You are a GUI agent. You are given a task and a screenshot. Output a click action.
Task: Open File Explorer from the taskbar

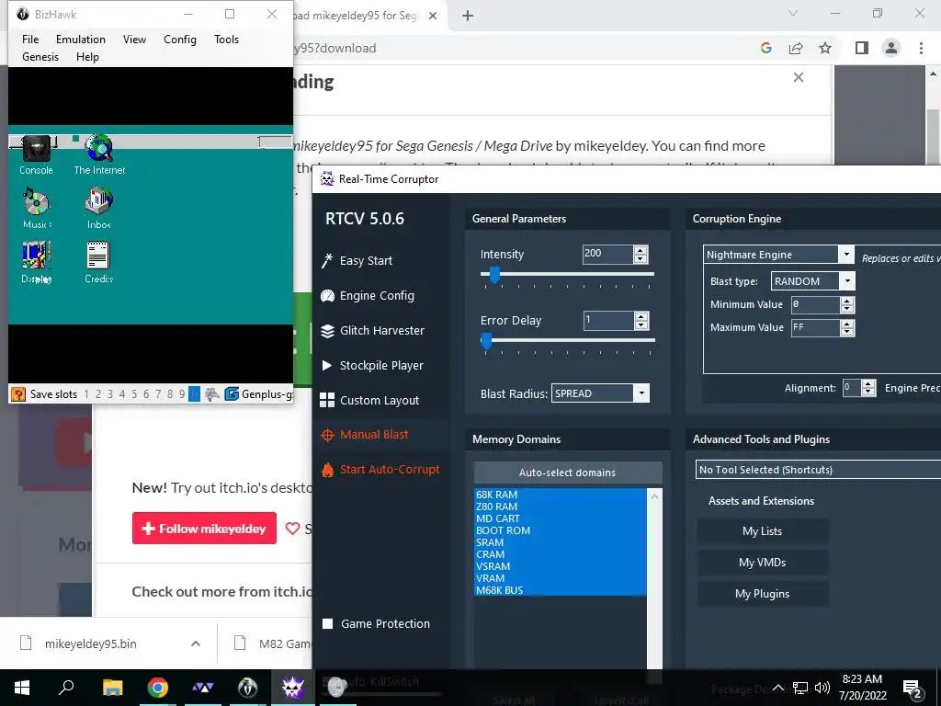coord(112,688)
